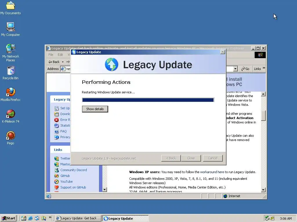Click the Close button in installer footer

(191, 158)
